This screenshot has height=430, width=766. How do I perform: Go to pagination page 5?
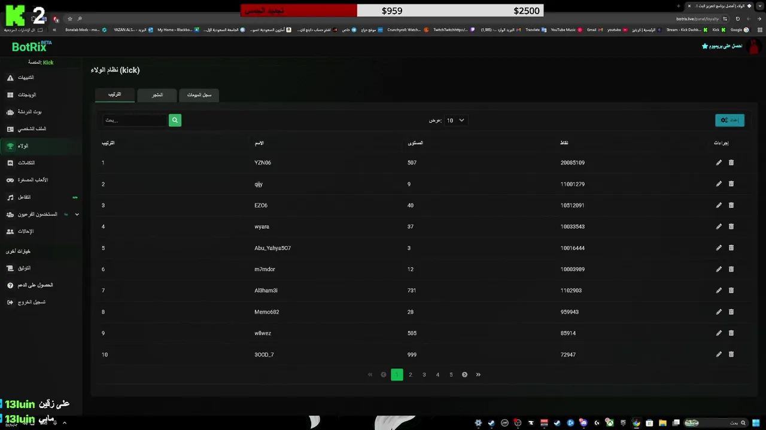coord(451,374)
